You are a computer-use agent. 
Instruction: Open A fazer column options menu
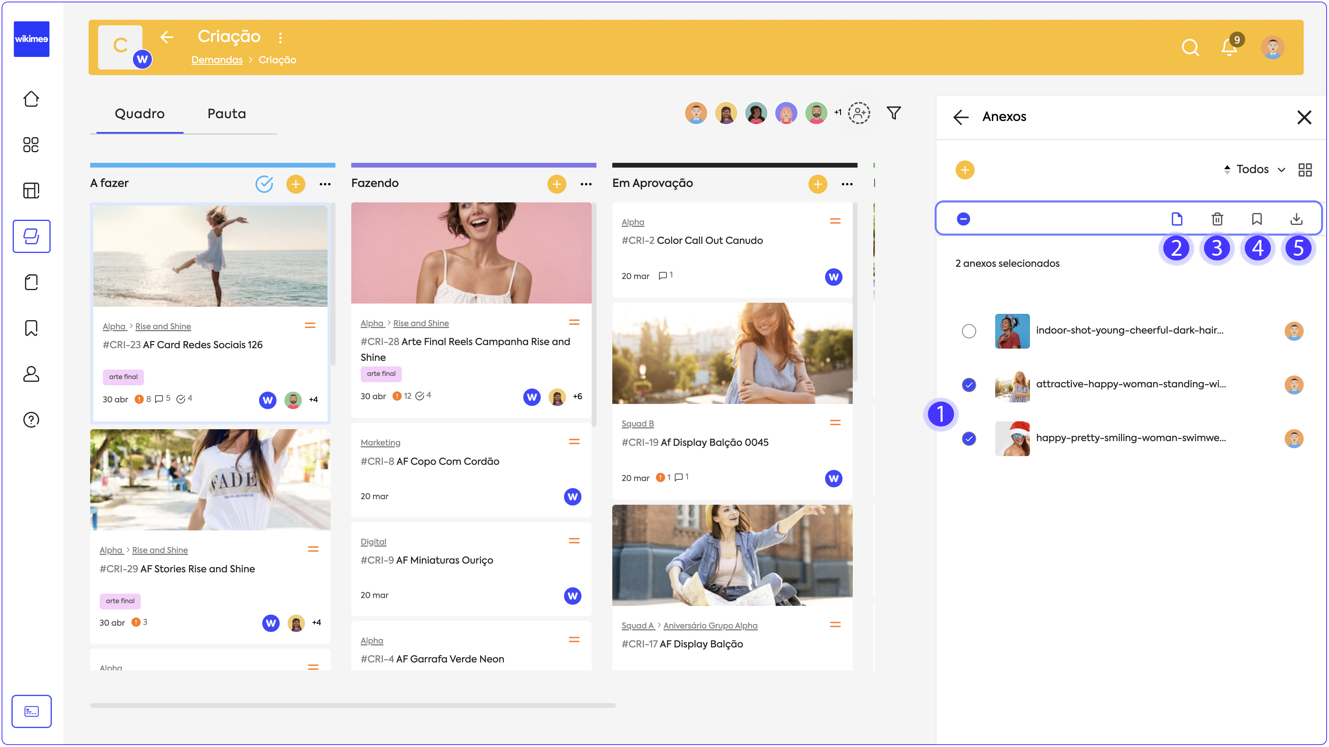click(325, 184)
